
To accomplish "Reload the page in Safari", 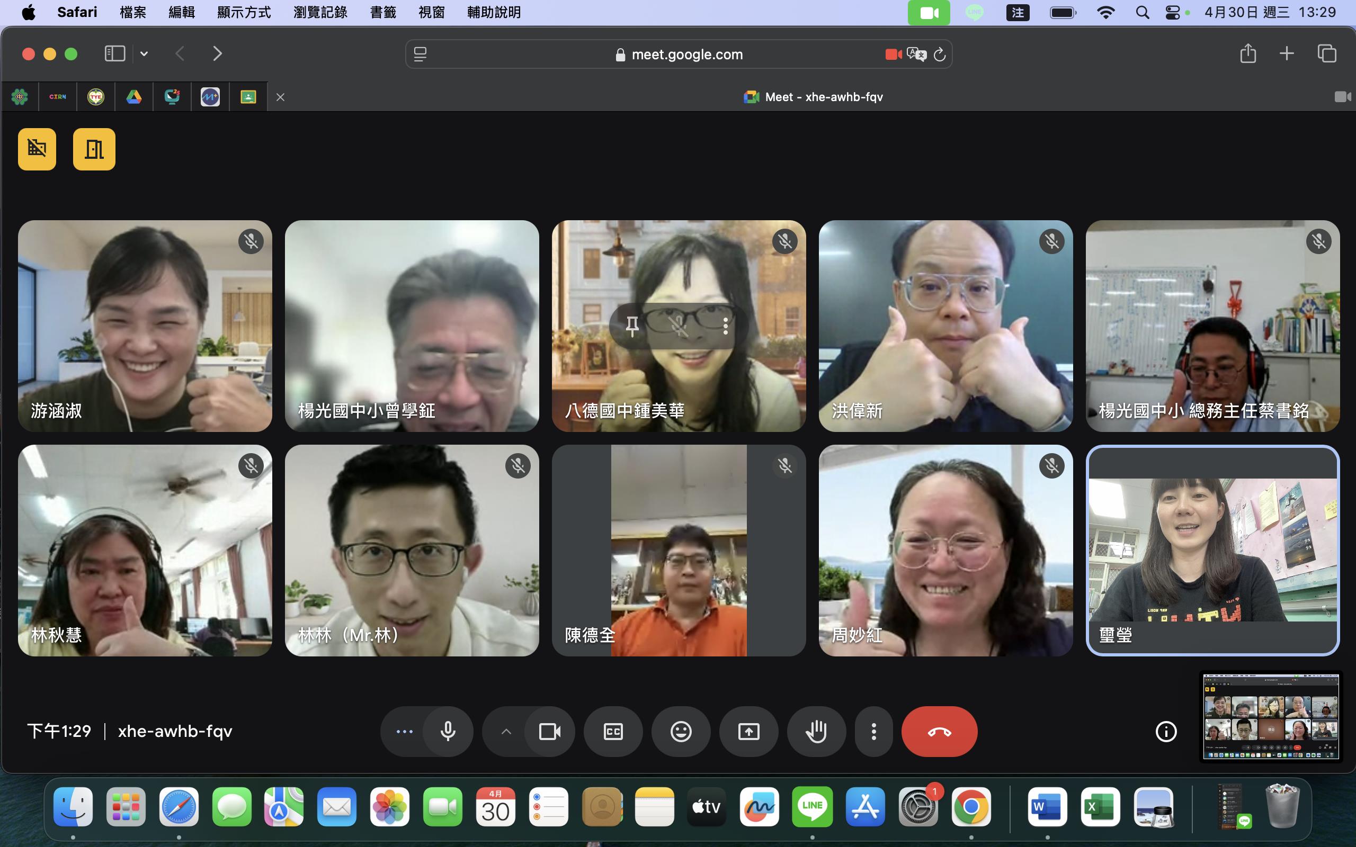I will 940,55.
